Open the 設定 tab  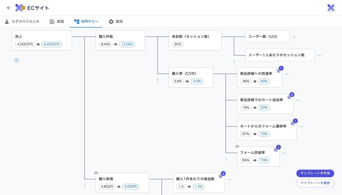pos(116,22)
